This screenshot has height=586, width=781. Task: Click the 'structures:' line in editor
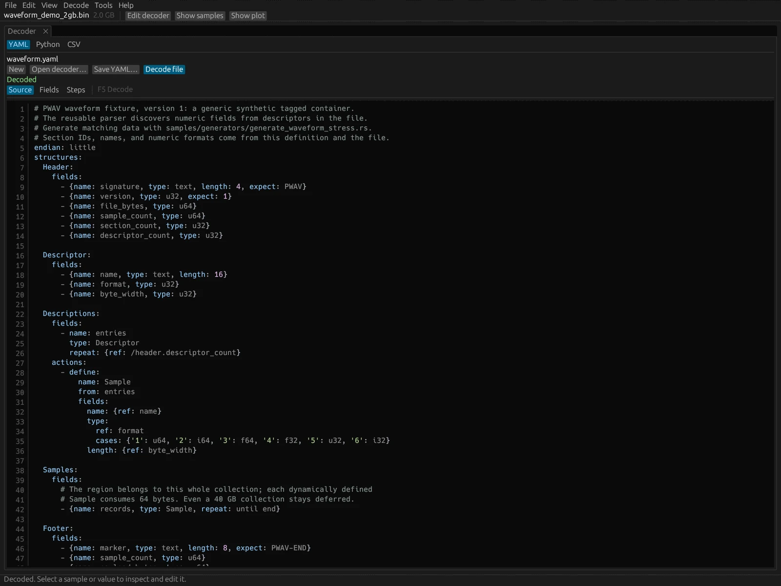(58, 157)
